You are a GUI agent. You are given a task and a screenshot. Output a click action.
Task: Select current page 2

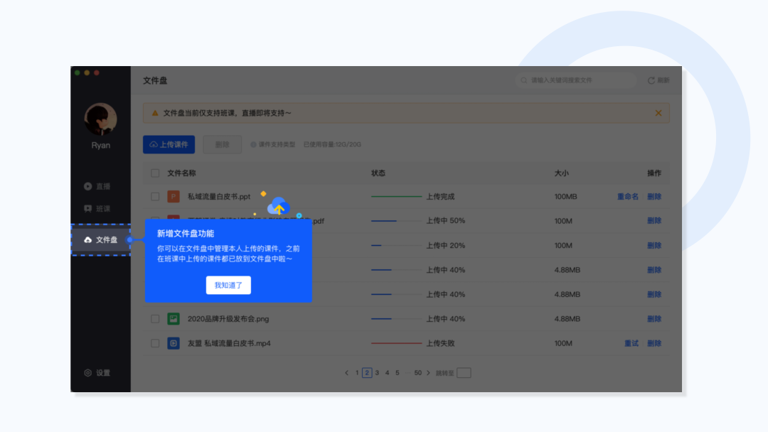[367, 373]
